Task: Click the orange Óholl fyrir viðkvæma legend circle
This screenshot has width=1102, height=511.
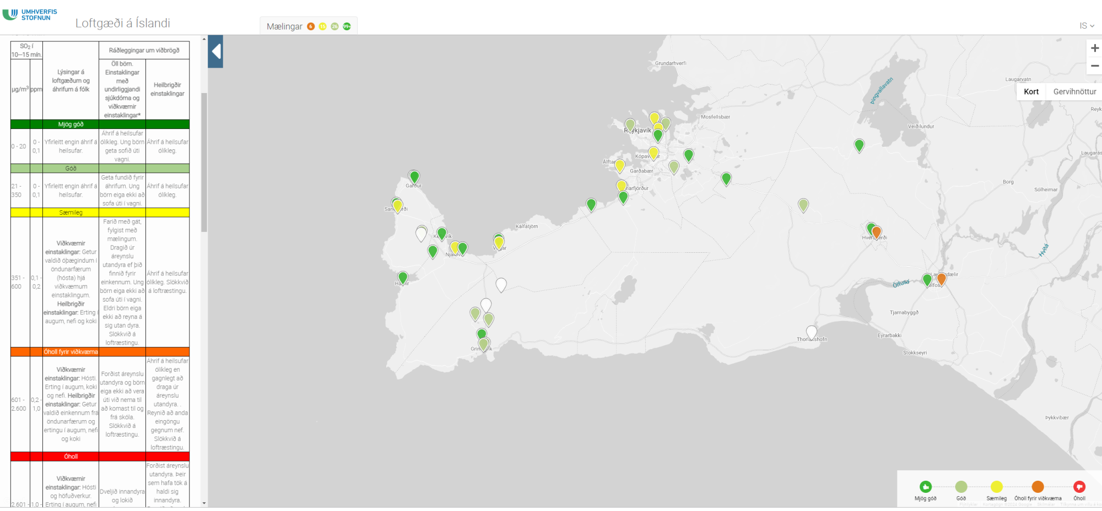Action: point(1038,487)
